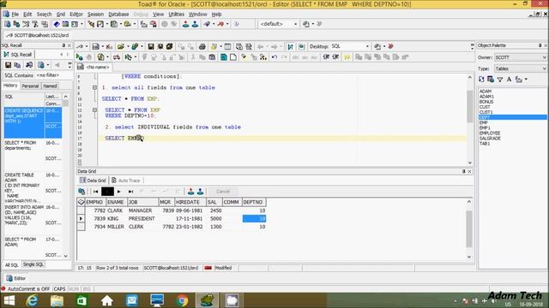Screen dimensions: 549x308
Task: Click the DEPTNO column header
Action: coord(253,202)
